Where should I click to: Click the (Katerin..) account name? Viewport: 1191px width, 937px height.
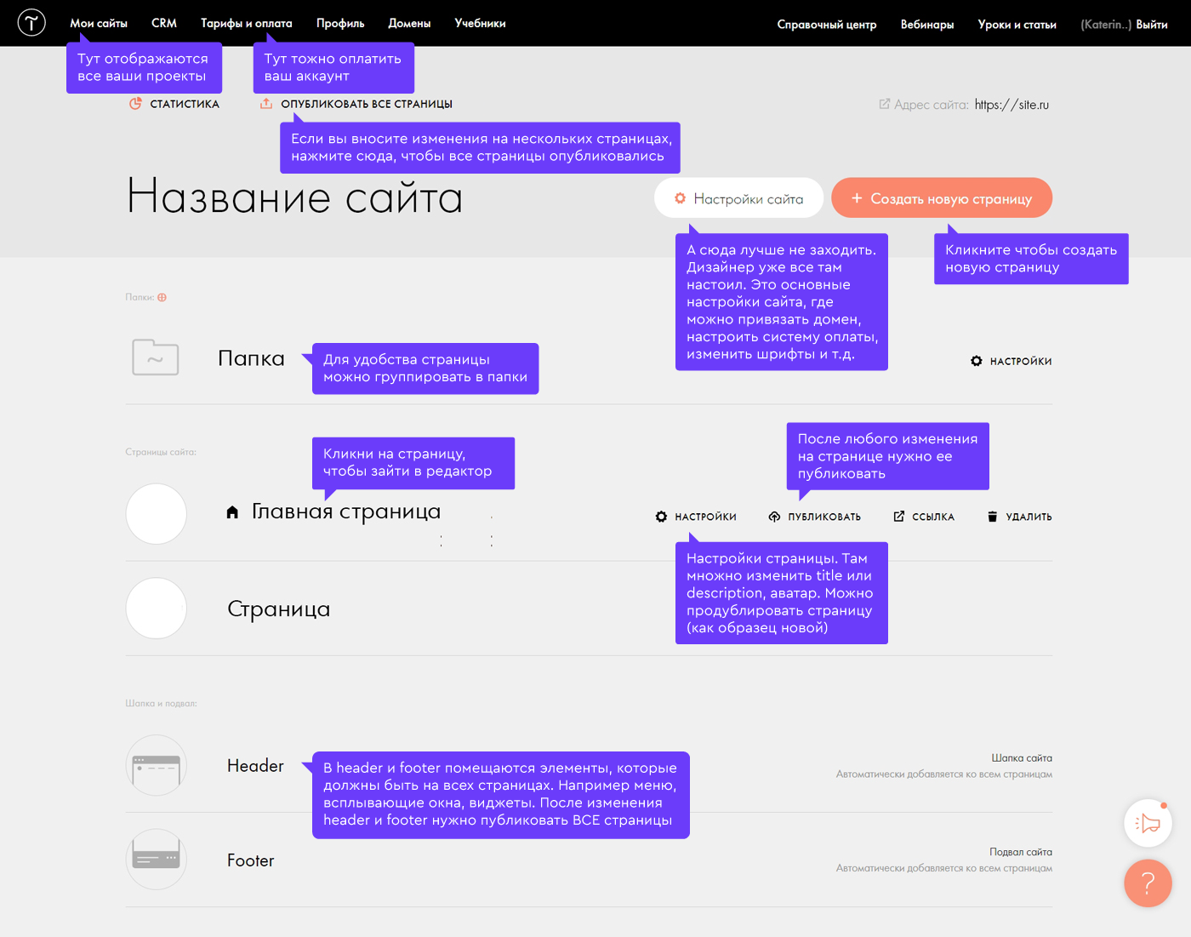click(1106, 25)
